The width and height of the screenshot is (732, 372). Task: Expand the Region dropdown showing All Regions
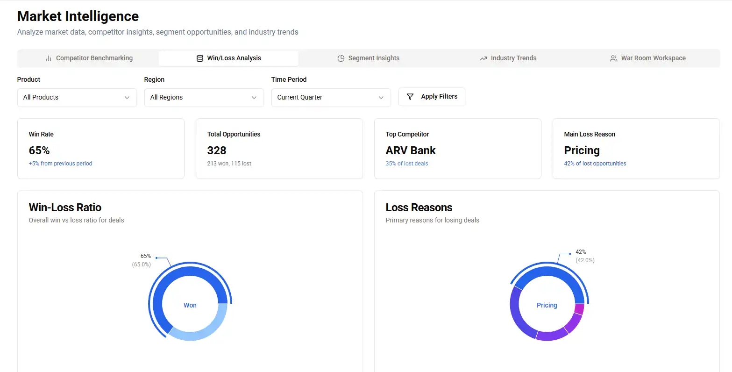pos(204,98)
